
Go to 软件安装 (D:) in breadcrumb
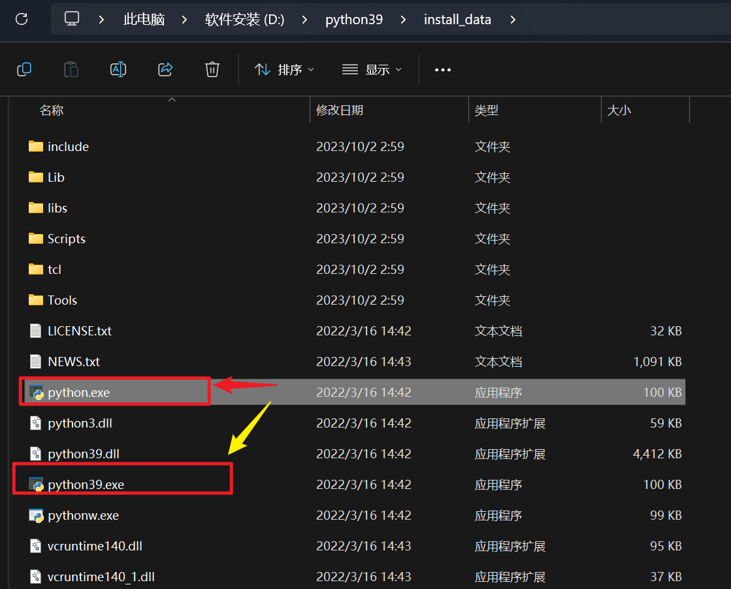coord(245,19)
